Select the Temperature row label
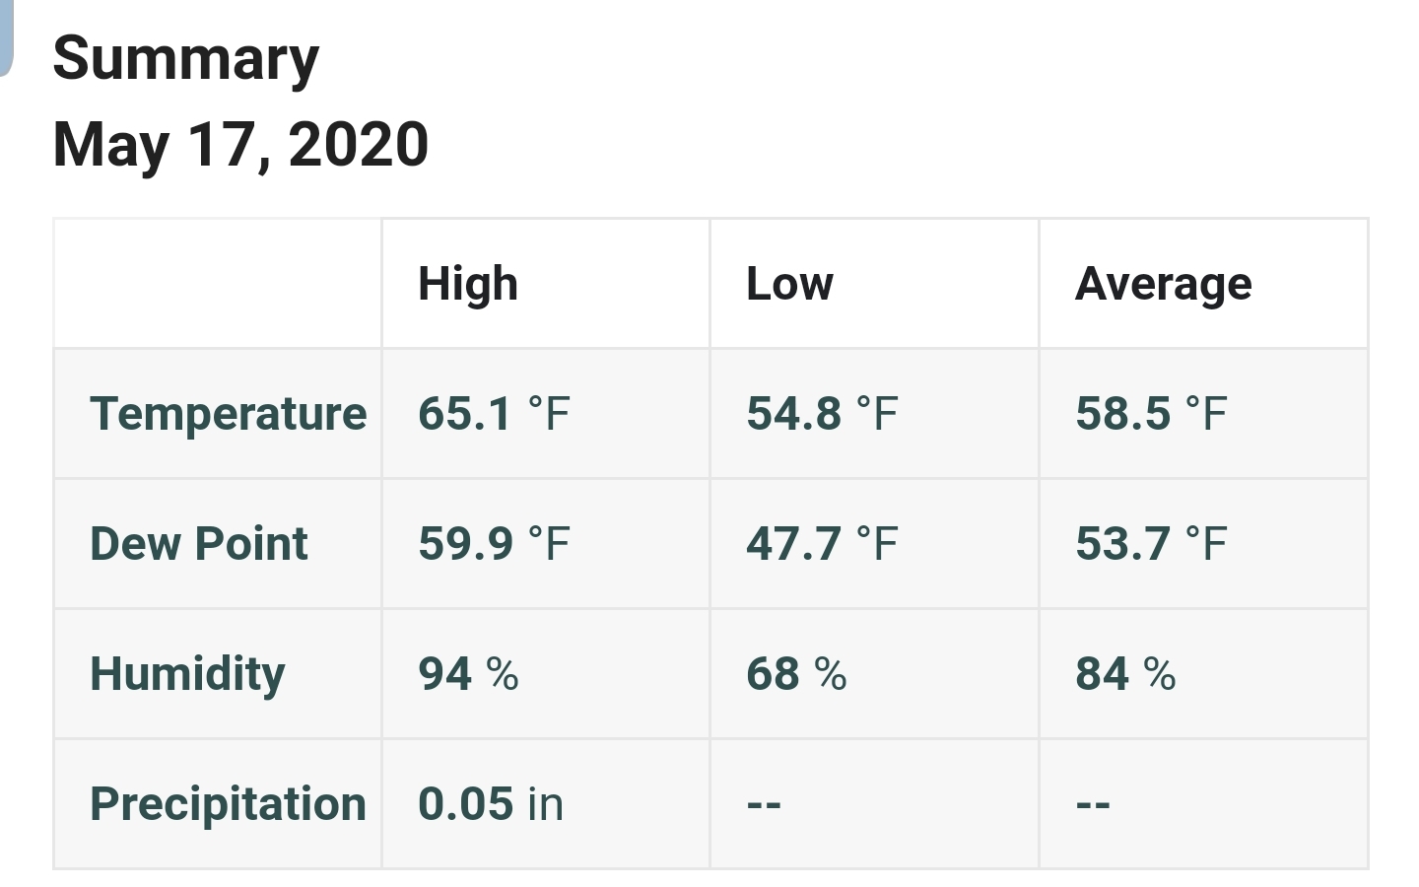The width and height of the screenshot is (1419, 887). pos(228,414)
